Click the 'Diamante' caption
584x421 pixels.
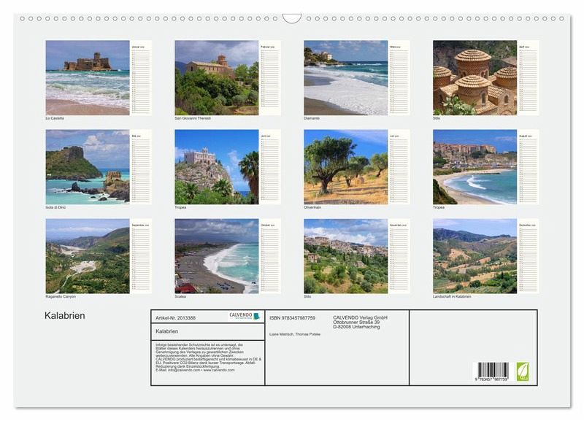312,118
